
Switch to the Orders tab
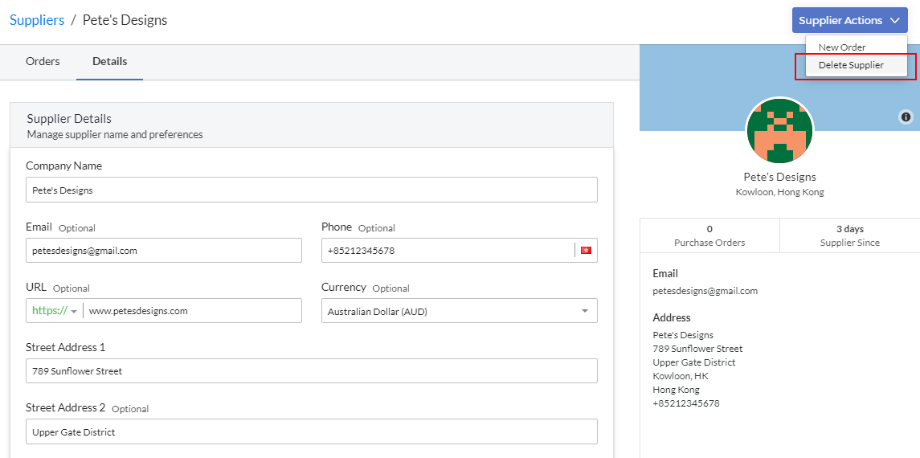pos(43,61)
